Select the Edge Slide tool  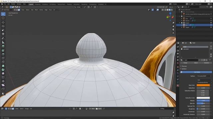pos(3,77)
